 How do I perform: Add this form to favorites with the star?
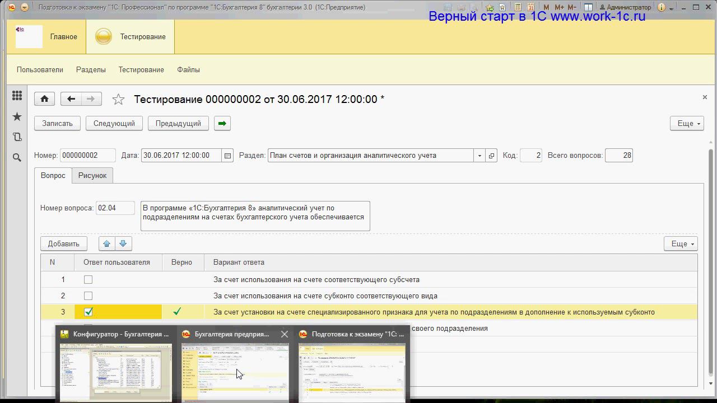point(118,99)
